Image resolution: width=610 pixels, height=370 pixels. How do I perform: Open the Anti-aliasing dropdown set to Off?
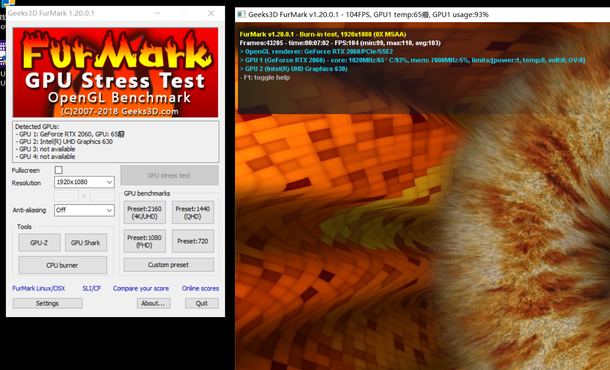coord(84,210)
